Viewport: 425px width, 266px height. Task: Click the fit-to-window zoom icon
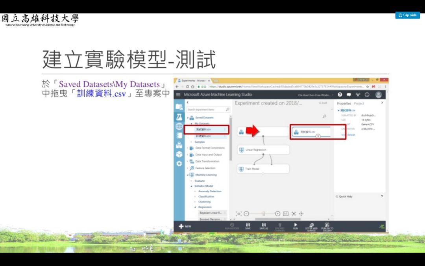[x=238, y=214]
